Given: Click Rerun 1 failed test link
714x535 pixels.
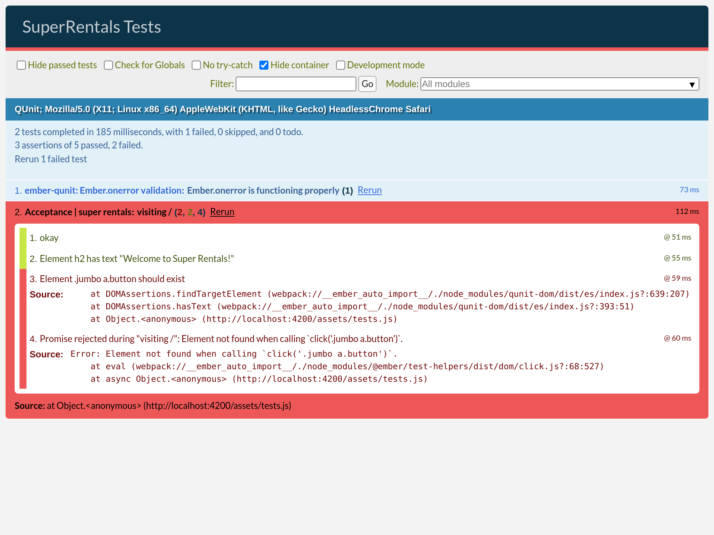Looking at the screenshot, I should [x=51, y=159].
